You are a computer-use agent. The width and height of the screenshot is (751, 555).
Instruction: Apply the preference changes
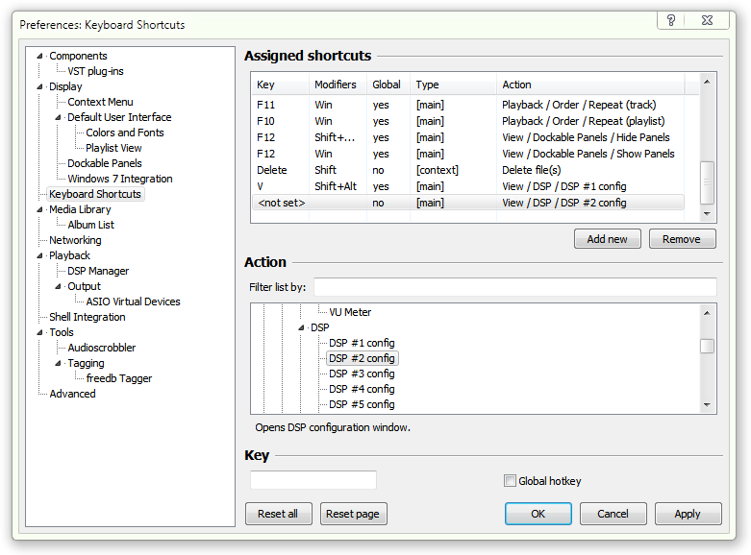click(687, 514)
